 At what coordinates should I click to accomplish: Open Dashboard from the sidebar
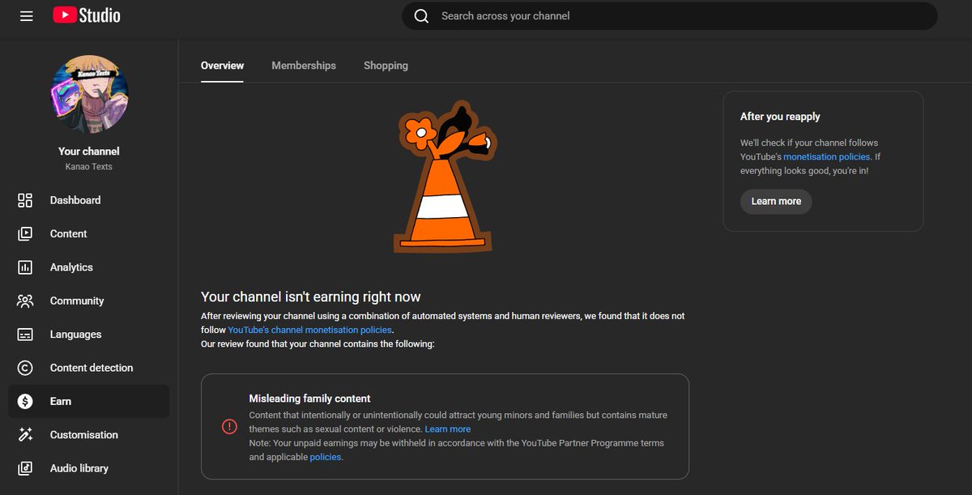coord(89,200)
